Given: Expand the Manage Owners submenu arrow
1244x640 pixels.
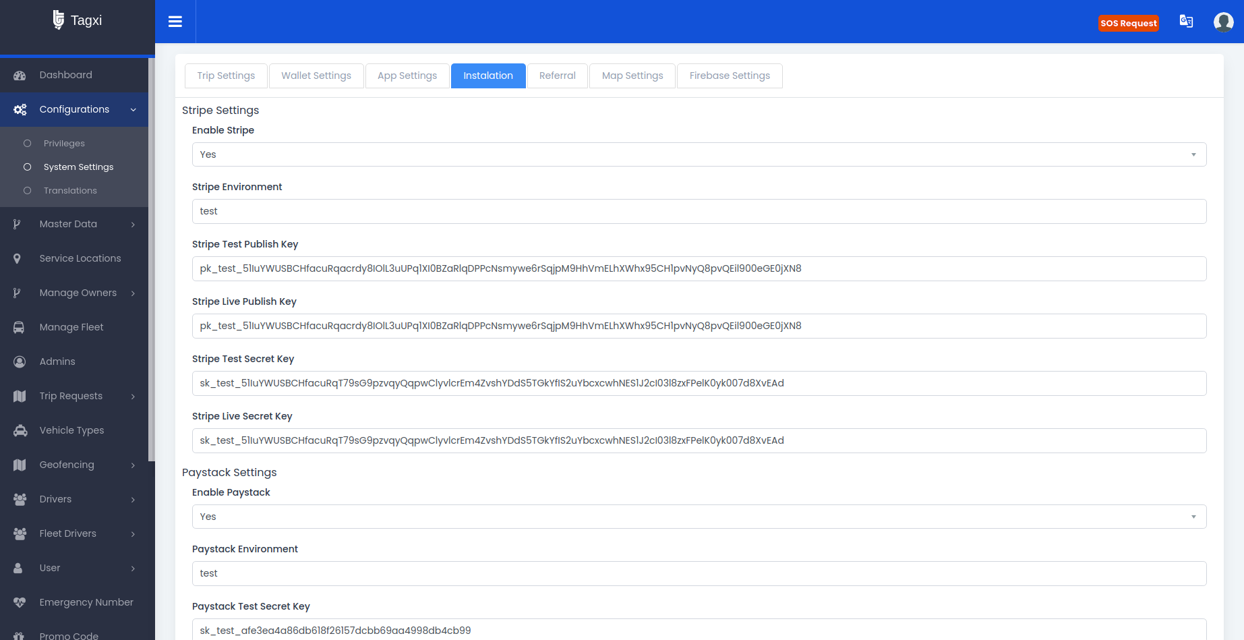Looking at the screenshot, I should (x=133, y=293).
